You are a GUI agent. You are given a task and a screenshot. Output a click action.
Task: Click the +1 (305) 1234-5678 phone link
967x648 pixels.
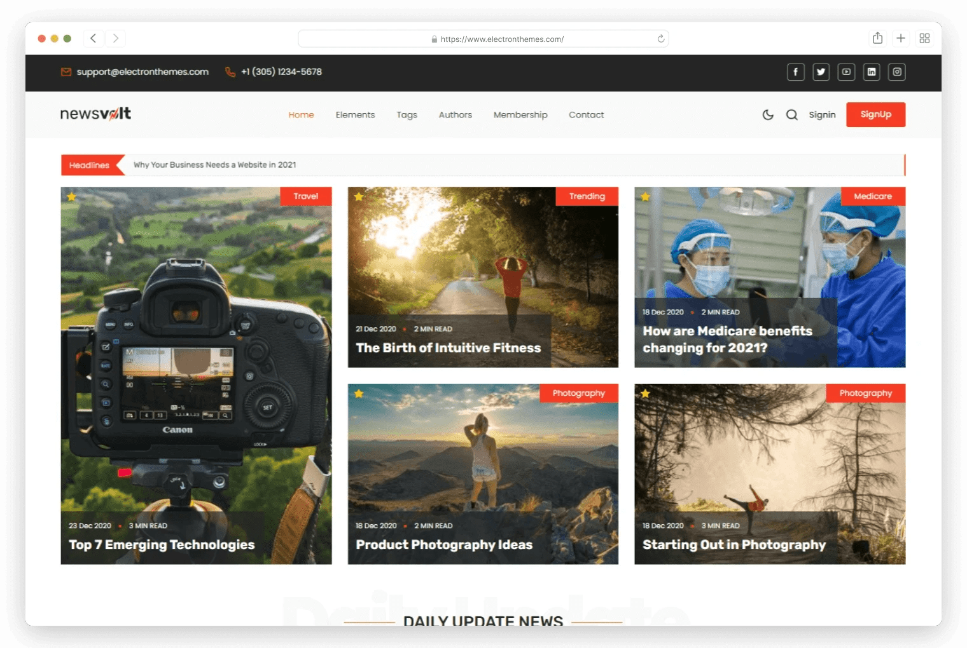pyautogui.click(x=281, y=72)
